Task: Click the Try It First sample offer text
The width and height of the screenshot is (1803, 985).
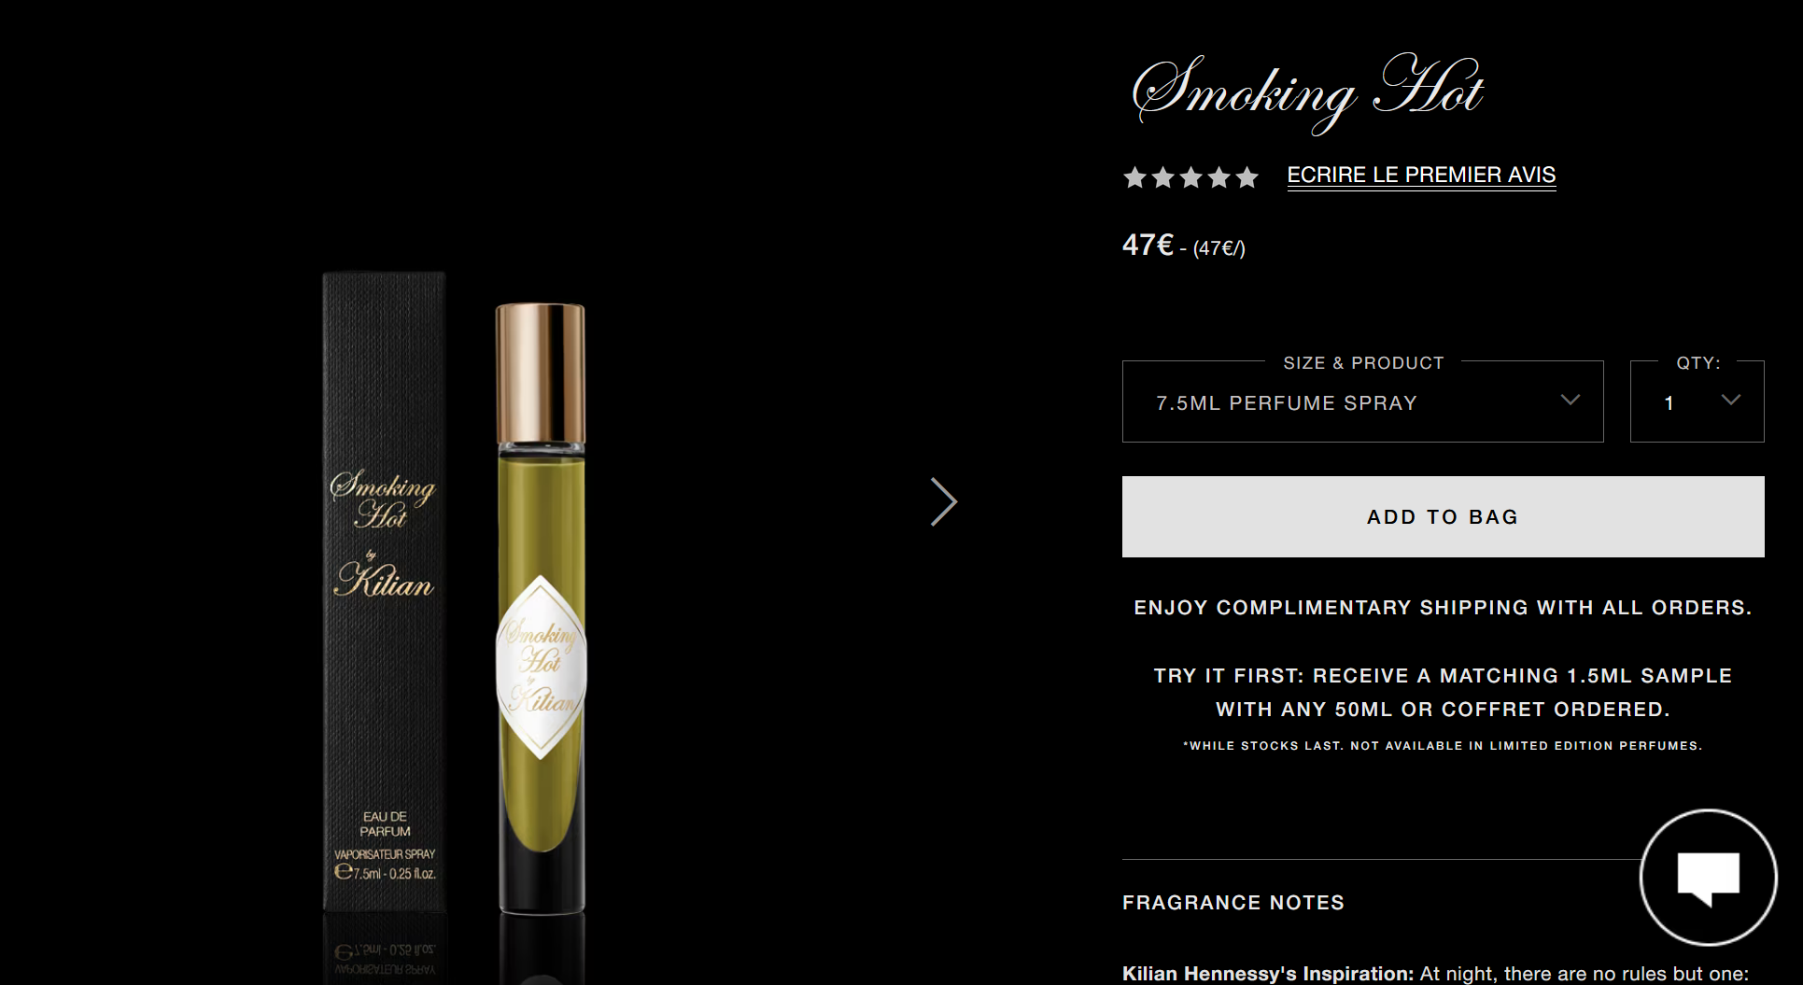Action: 1443,693
